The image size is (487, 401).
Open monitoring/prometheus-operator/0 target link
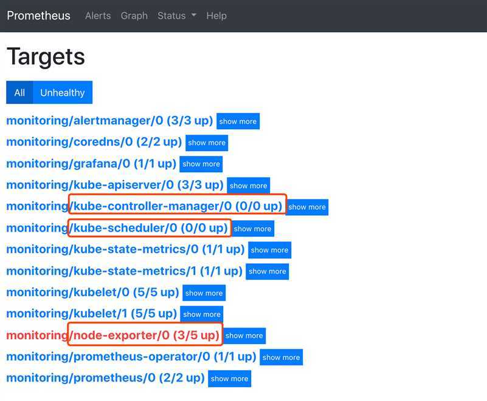click(x=131, y=357)
